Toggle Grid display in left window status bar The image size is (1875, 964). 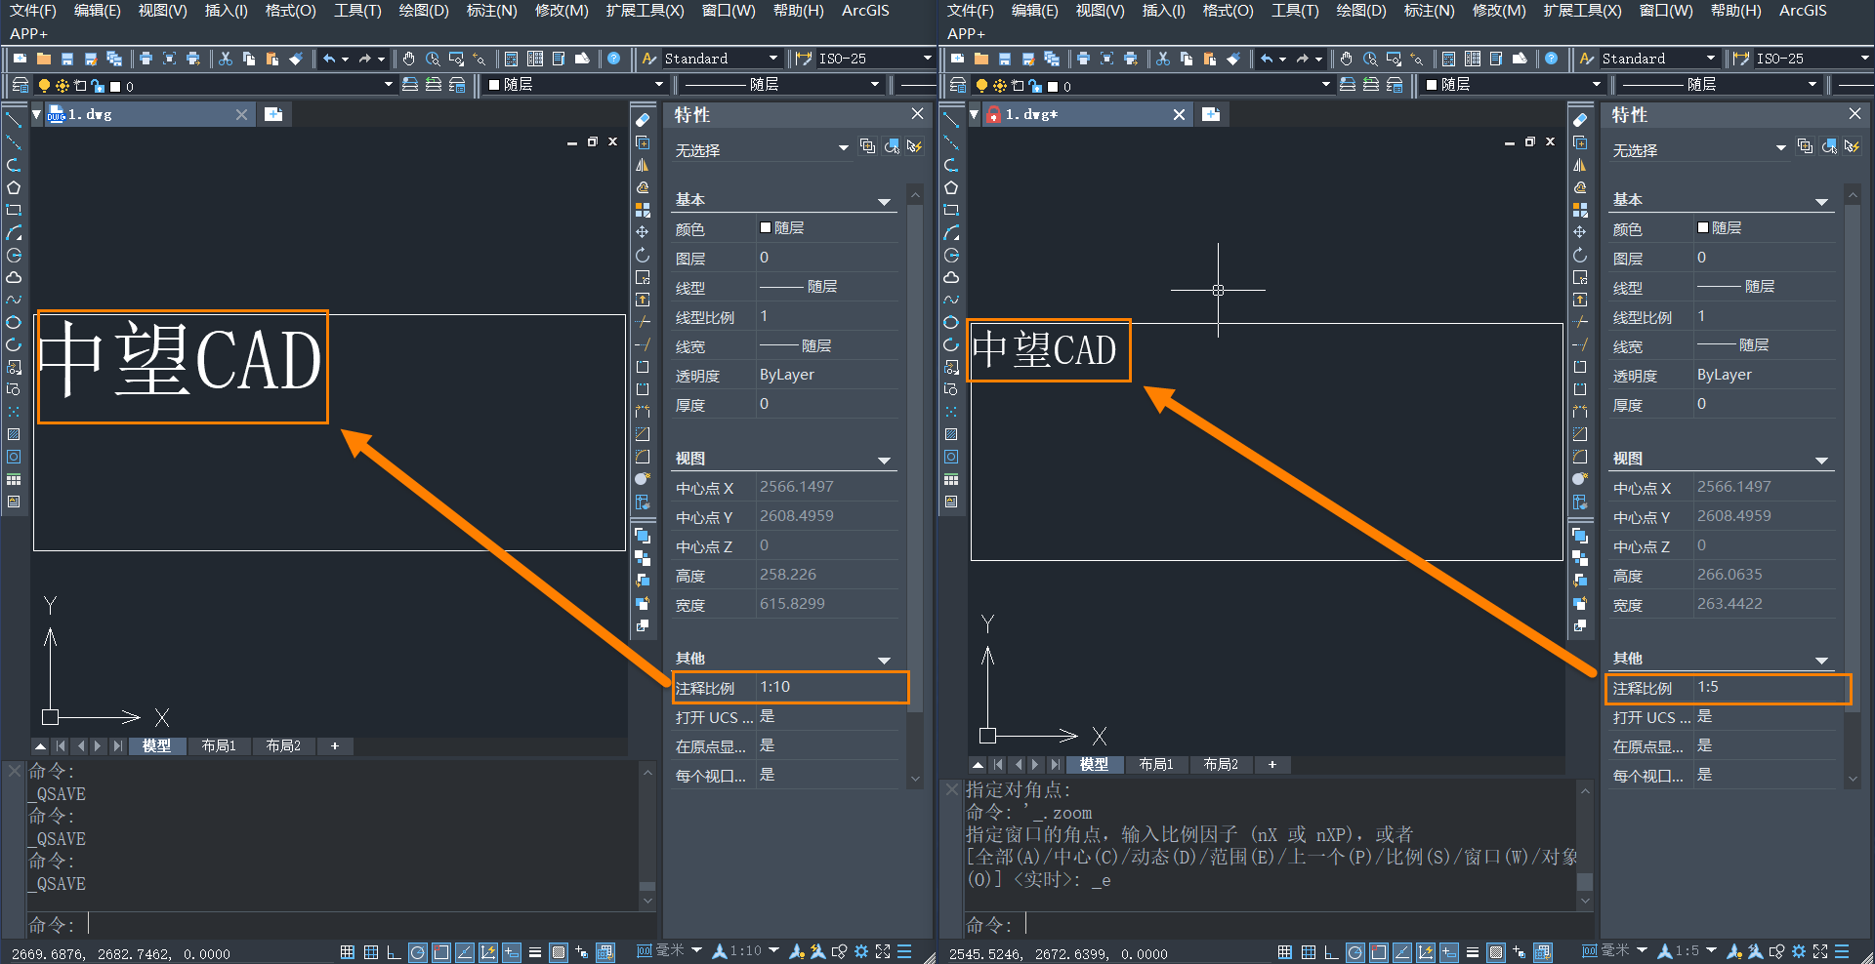[371, 952]
